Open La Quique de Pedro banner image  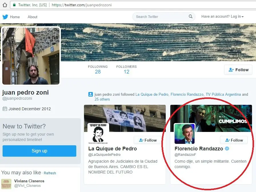click(125, 118)
